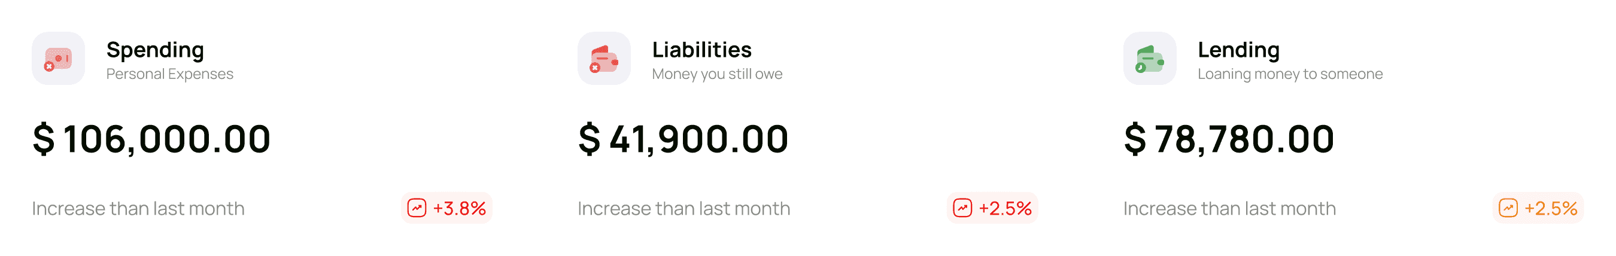This screenshot has height=256, width=1616.
Task: Click the Liabilities wallet icon
Action: click(604, 59)
